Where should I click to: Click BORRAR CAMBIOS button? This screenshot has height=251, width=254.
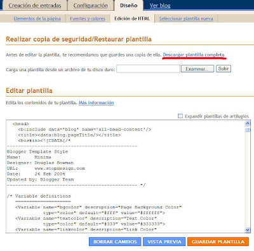click(115, 241)
